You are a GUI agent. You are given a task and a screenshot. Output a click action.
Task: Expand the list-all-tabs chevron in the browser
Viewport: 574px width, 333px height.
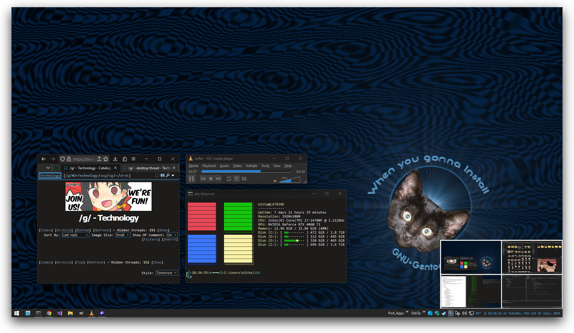click(x=48, y=168)
